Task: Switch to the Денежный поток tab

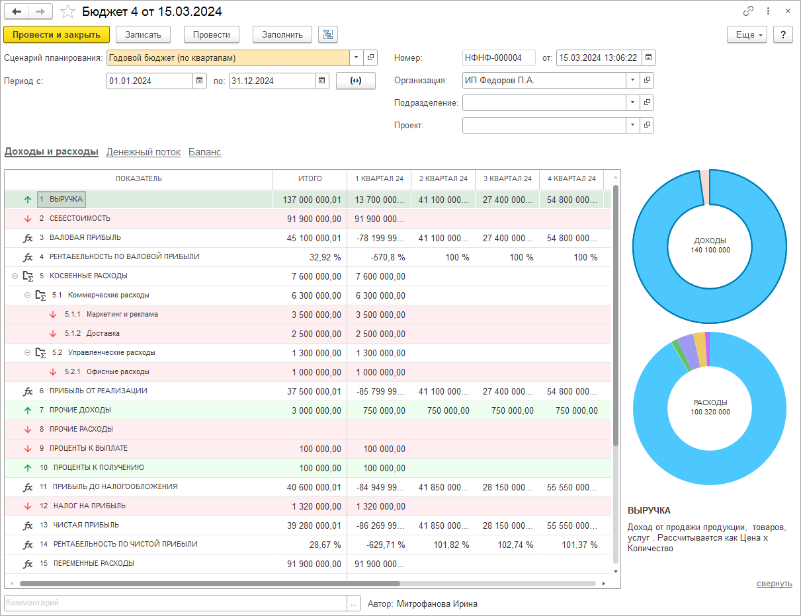Action: (x=143, y=152)
